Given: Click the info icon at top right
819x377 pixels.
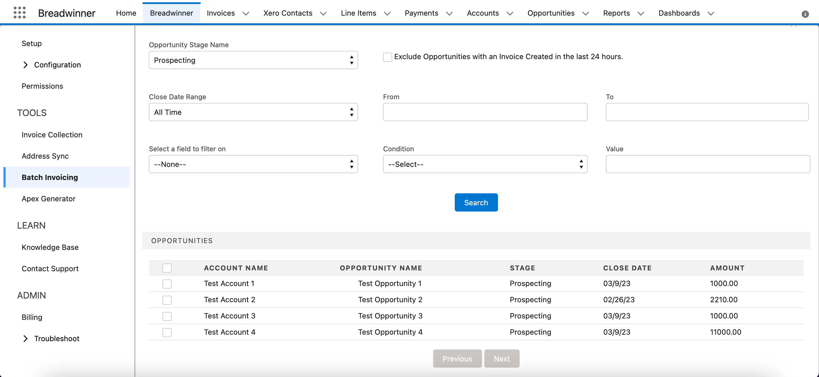Looking at the screenshot, I should coord(805,14).
